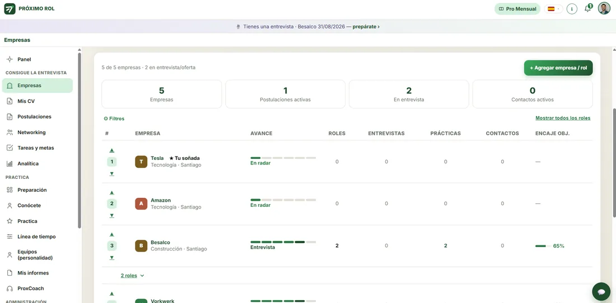Move Besalco up in ranking

click(111, 234)
